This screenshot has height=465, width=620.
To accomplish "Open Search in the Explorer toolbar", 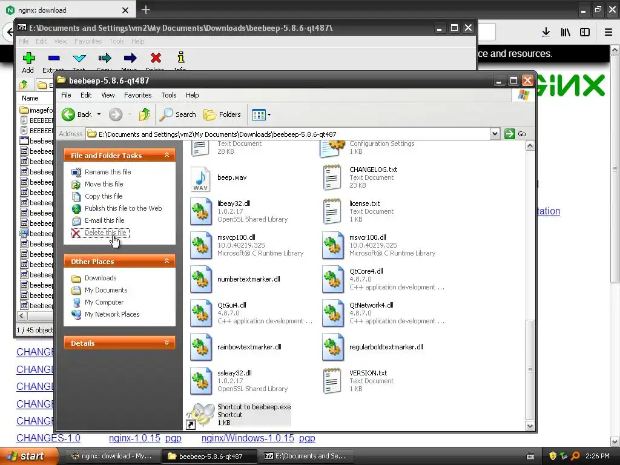I will 178,114.
